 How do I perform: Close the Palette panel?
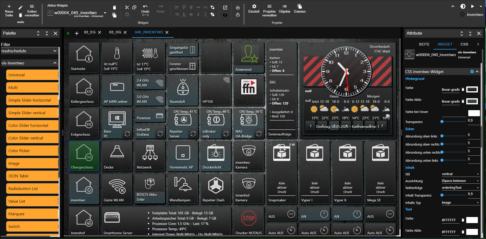coord(55,33)
